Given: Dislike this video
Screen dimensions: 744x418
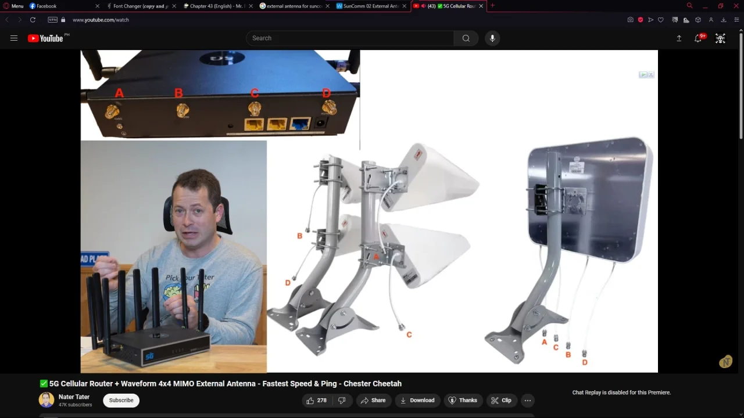Looking at the screenshot, I should [x=342, y=400].
